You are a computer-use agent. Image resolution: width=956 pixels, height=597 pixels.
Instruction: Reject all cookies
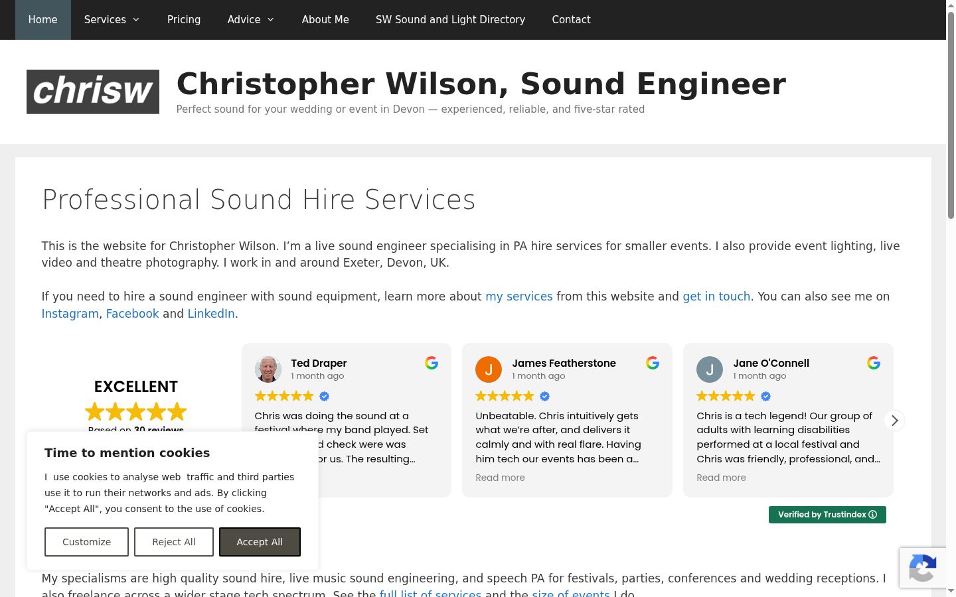tap(174, 542)
